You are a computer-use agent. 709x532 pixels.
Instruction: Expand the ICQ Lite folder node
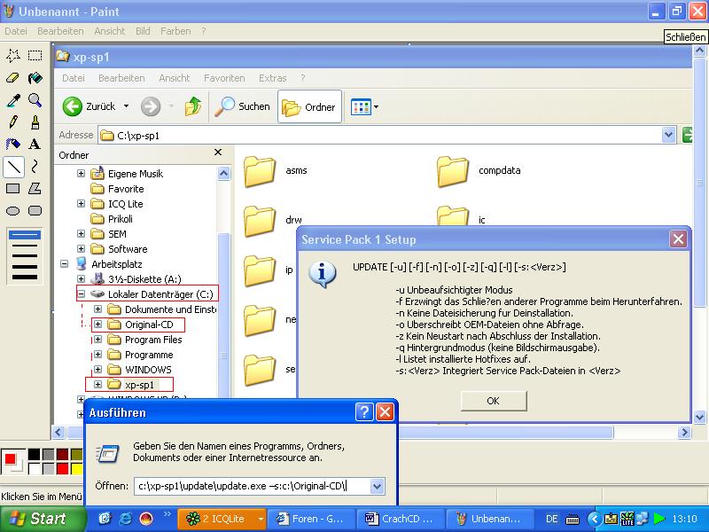[x=81, y=204]
